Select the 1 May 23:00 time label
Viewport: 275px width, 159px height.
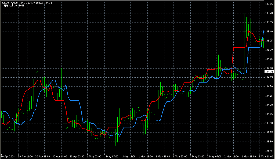[x=180, y=156]
